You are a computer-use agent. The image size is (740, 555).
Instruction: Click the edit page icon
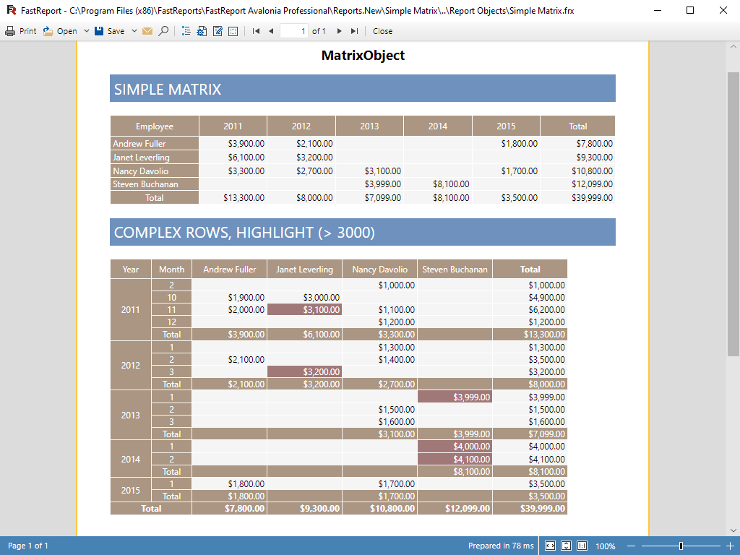[217, 31]
